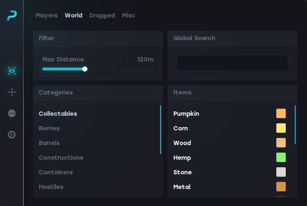The height and width of the screenshot is (206, 307).
Task: Toggle the Corn item label
Action: [180, 129]
